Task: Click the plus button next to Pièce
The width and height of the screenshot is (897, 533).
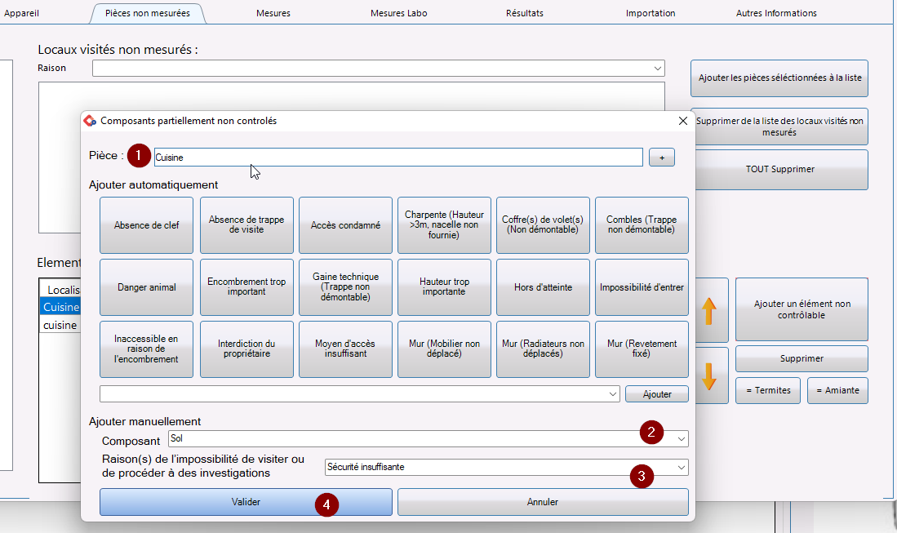Action: pyautogui.click(x=662, y=158)
